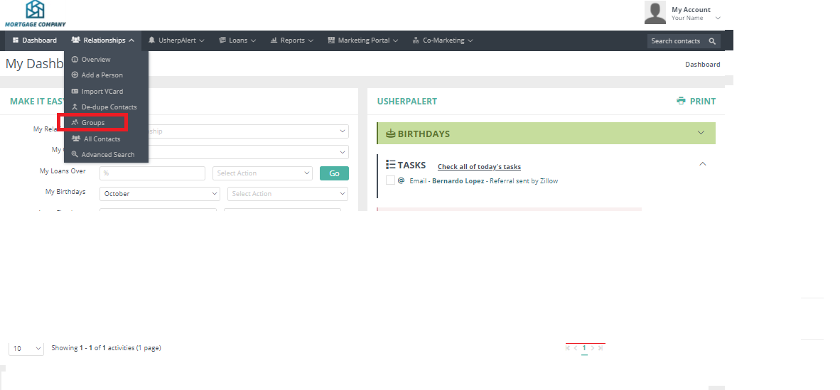Click the account profile avatar
The height and width of the screenshot is (390, 840).
[655, 13]
